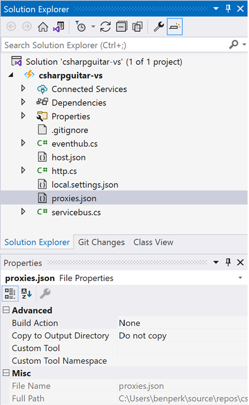249x405 pixels.
Task: Collapse All items in Solution Explorer
Action: [122, 26]
